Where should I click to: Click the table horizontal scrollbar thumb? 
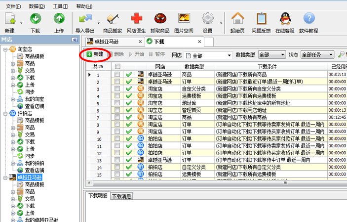[x=220, y=183]
